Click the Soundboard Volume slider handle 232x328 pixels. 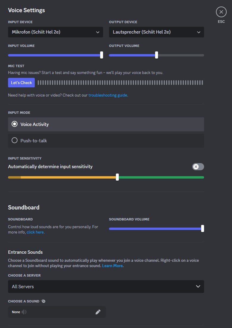(x=203, y=228)
